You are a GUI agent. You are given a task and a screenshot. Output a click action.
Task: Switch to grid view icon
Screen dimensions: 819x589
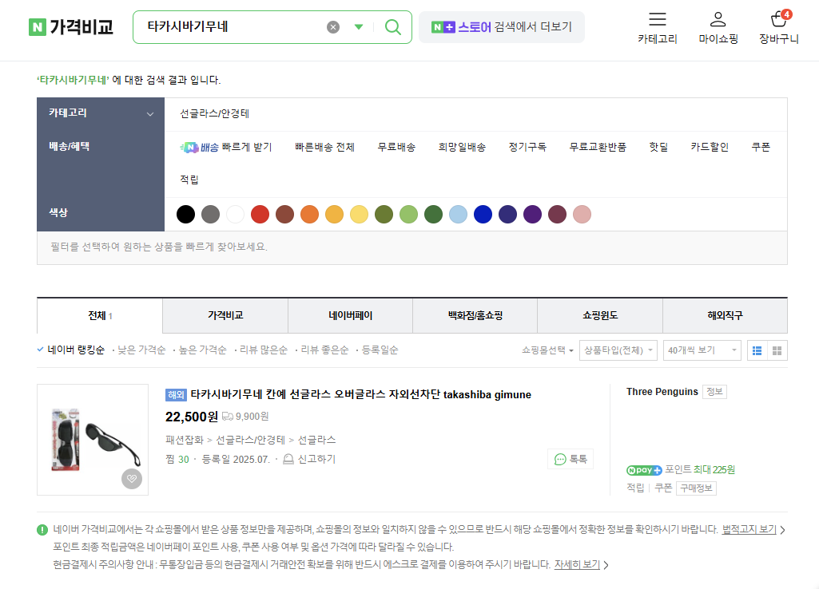777,350
